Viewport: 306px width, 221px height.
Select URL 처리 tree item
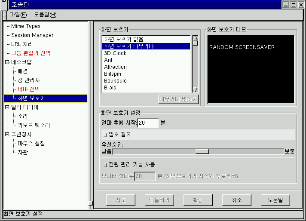click(22, 44)
